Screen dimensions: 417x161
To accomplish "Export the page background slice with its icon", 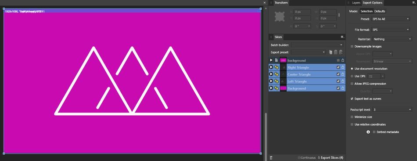I will pos(343,60).
